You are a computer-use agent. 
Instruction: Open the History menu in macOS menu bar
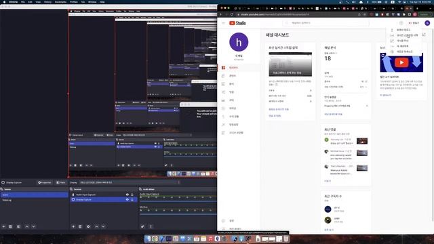[47, 1]
